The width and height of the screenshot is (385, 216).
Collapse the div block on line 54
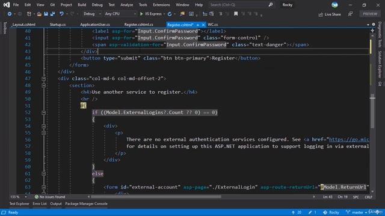click(x=43, y=126)
